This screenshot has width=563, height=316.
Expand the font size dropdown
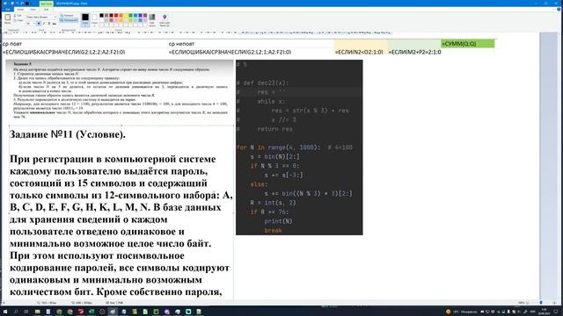point(33,24)
